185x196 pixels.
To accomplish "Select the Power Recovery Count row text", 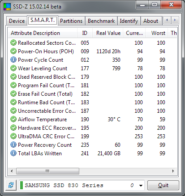I will click(45, 145).
